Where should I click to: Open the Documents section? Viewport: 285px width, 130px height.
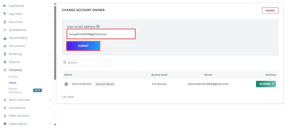(17, 46)
